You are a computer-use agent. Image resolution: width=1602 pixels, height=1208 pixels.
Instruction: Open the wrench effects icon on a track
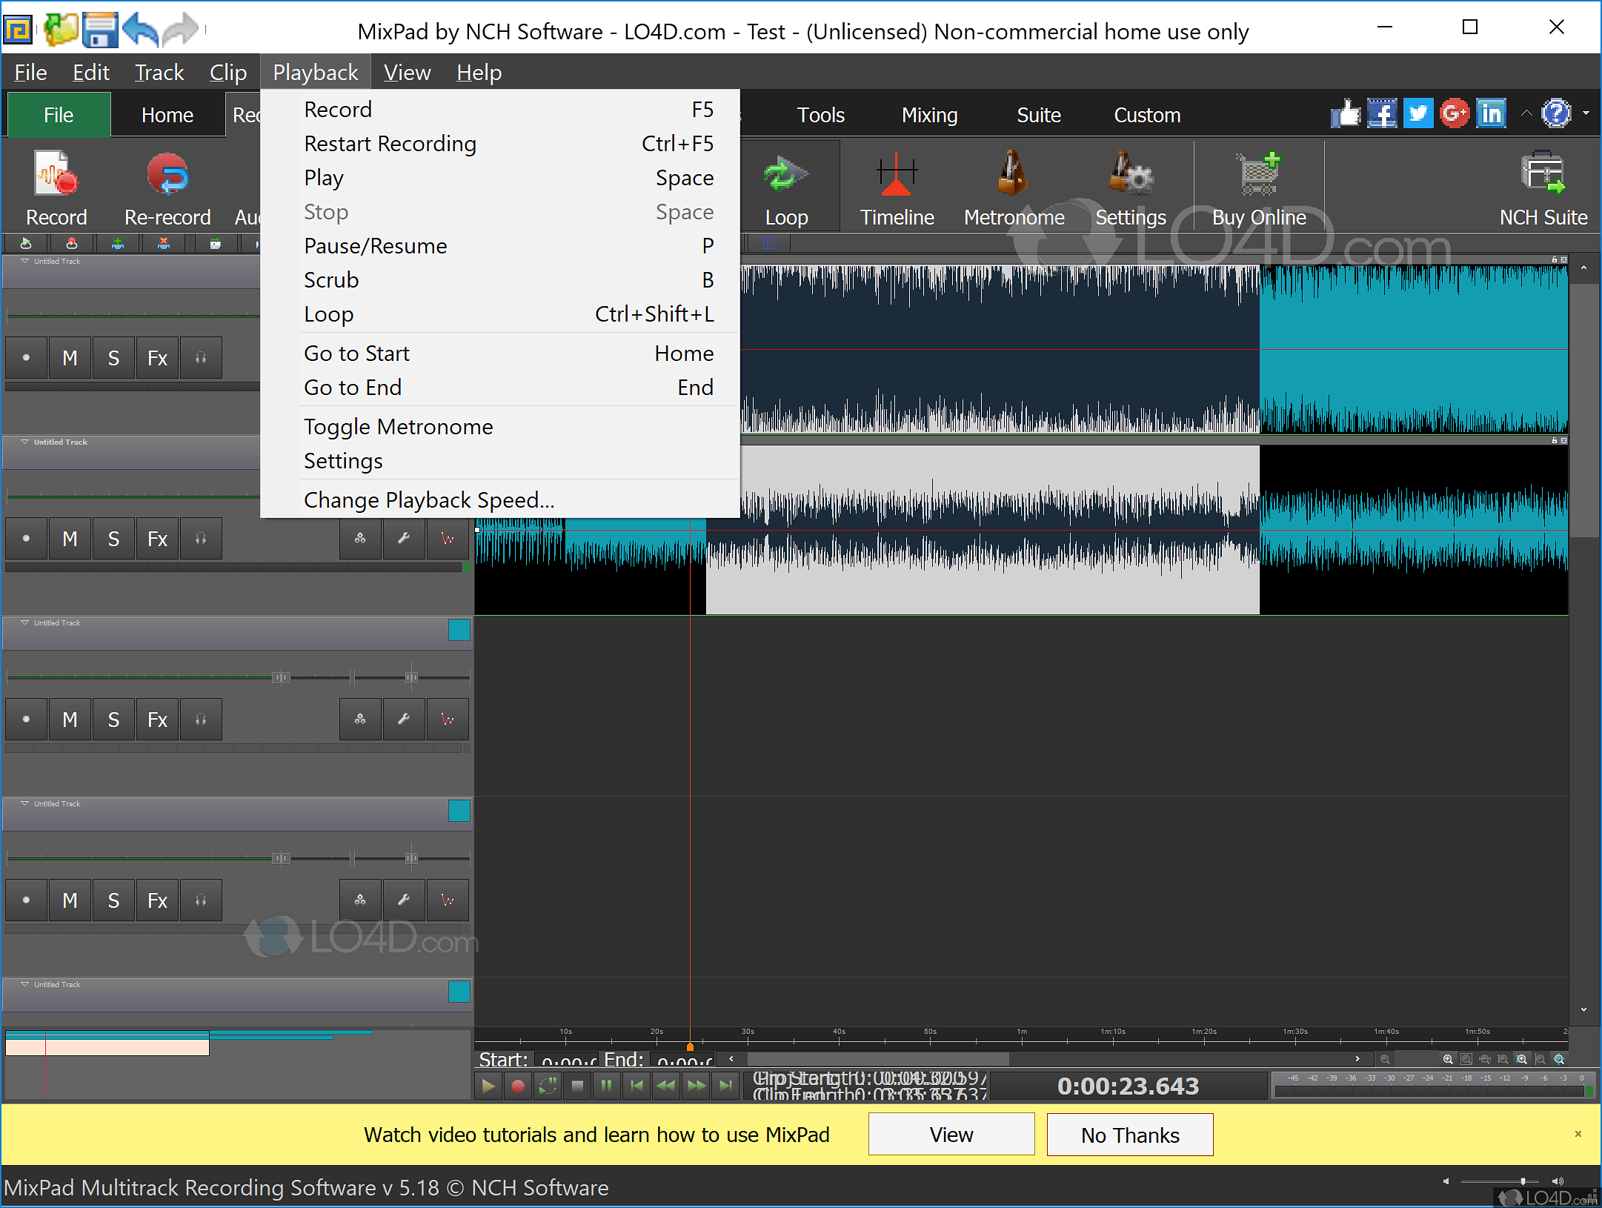click(x=404, y=539)
